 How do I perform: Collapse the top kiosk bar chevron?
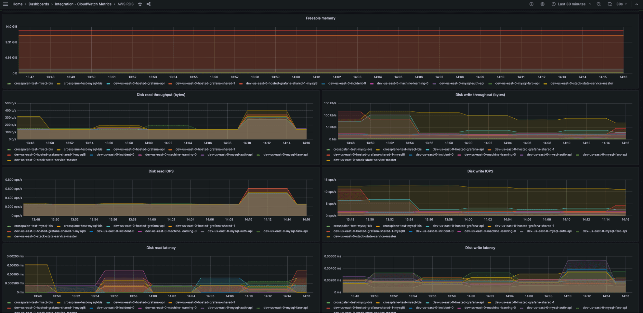click(x=637, y=4)
